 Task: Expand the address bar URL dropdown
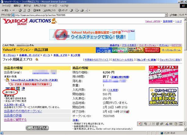coord(166,15)
